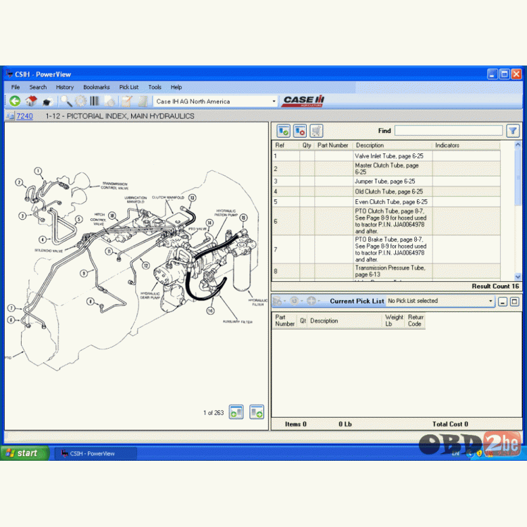Screen dimensions: 527x527
Task: Select the barcode icon in the toolbar
Action: (95, 101)
